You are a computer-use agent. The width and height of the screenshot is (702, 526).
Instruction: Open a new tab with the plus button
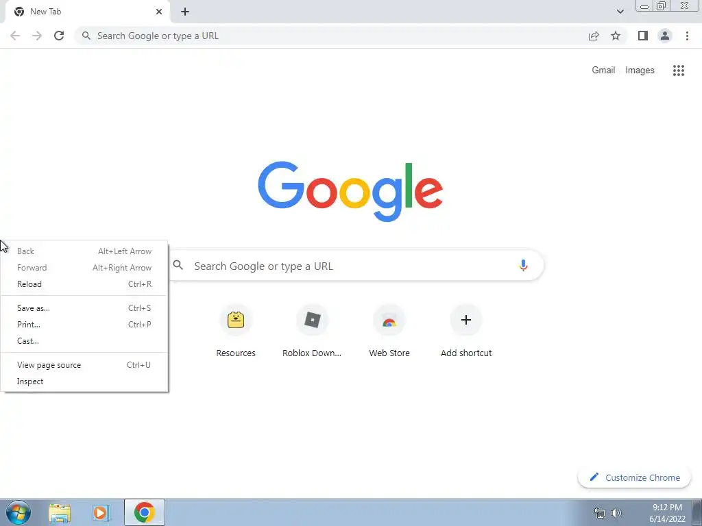click(185, 12)
